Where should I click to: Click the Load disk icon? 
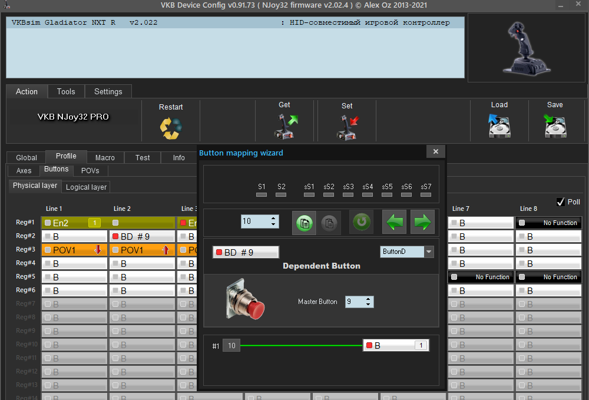[x=499, y=126]
